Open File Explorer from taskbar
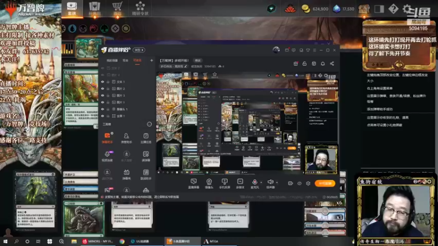Screen dimensions: 438x246 coord(74,241)
